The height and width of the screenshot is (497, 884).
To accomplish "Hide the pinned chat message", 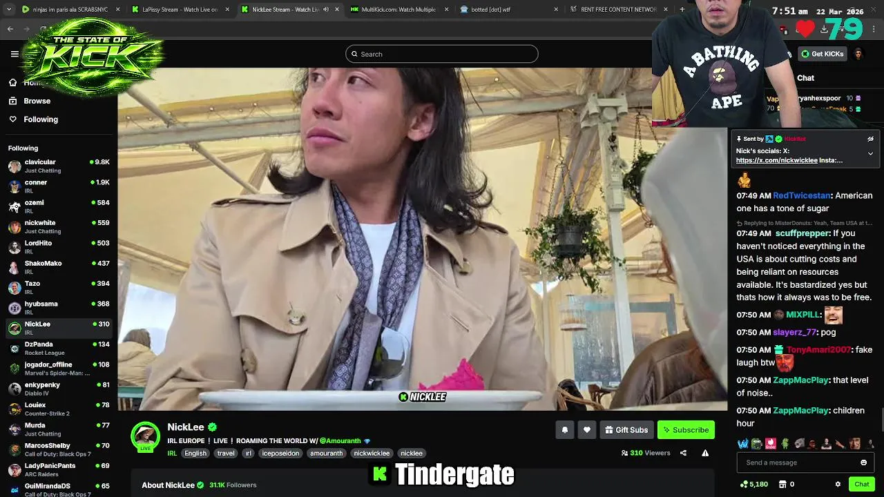I will tap(870, 139).
